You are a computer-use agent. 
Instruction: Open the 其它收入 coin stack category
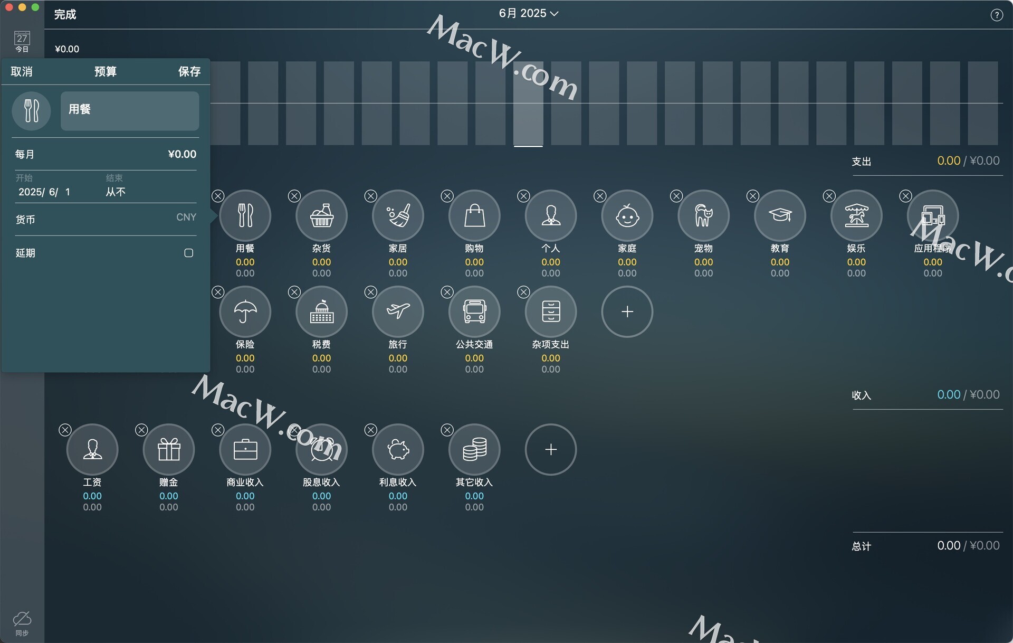[x=474, y=449]
